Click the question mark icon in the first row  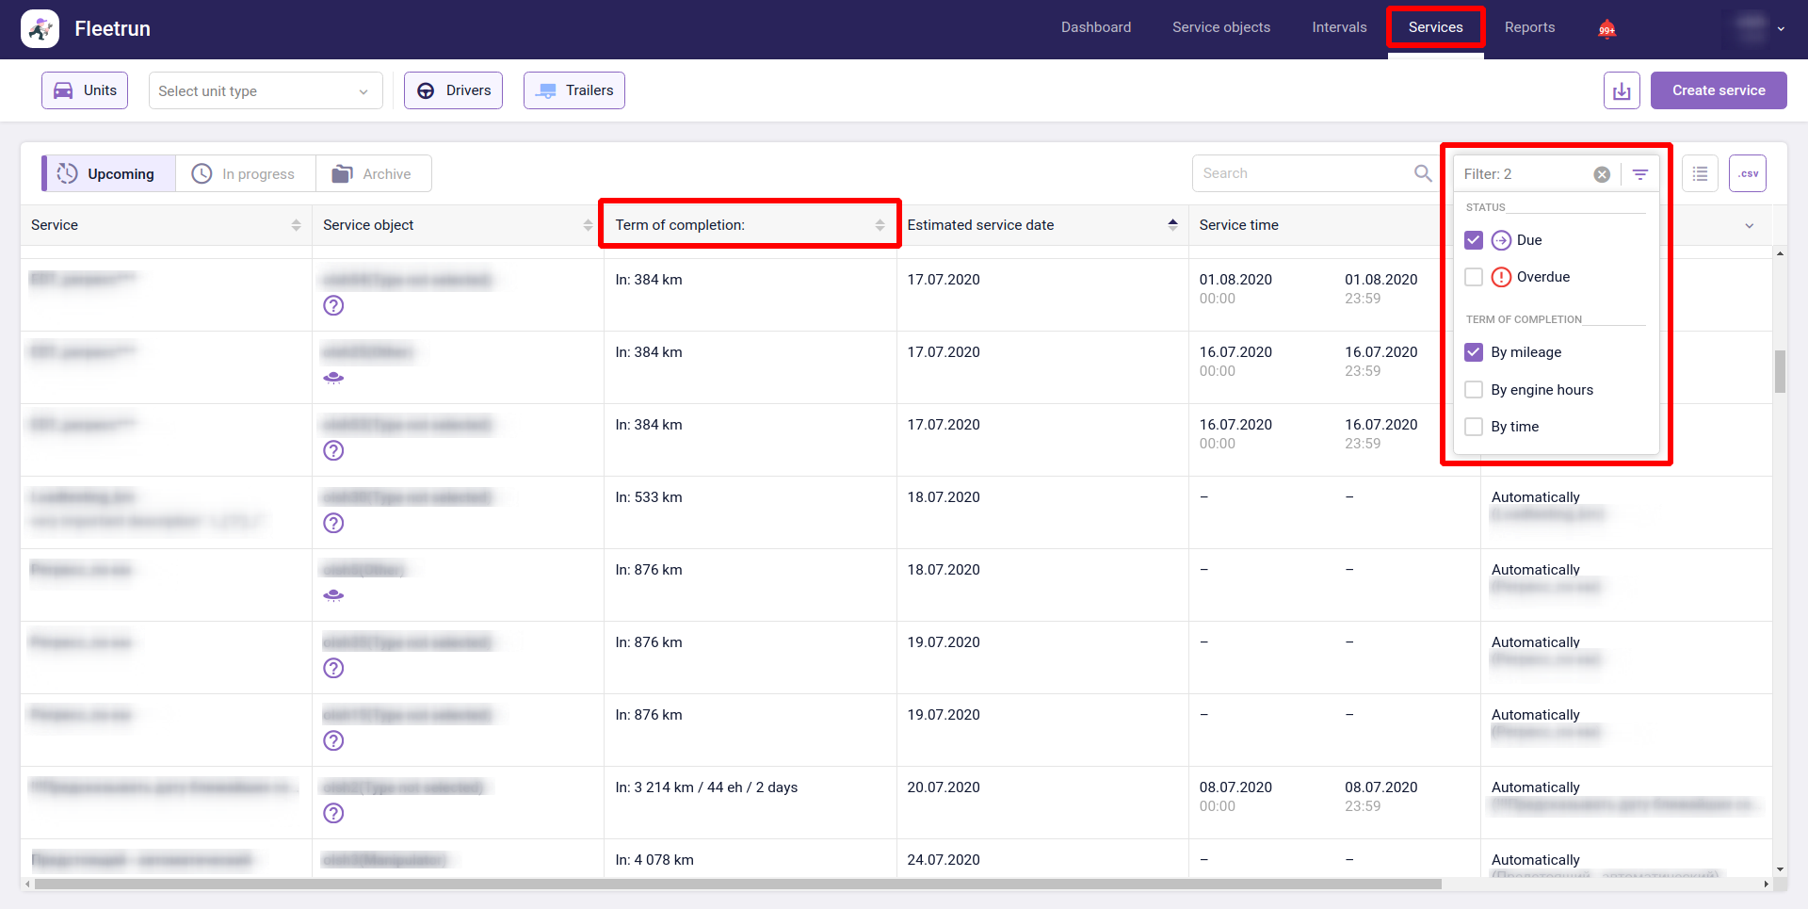pos(333,305)
